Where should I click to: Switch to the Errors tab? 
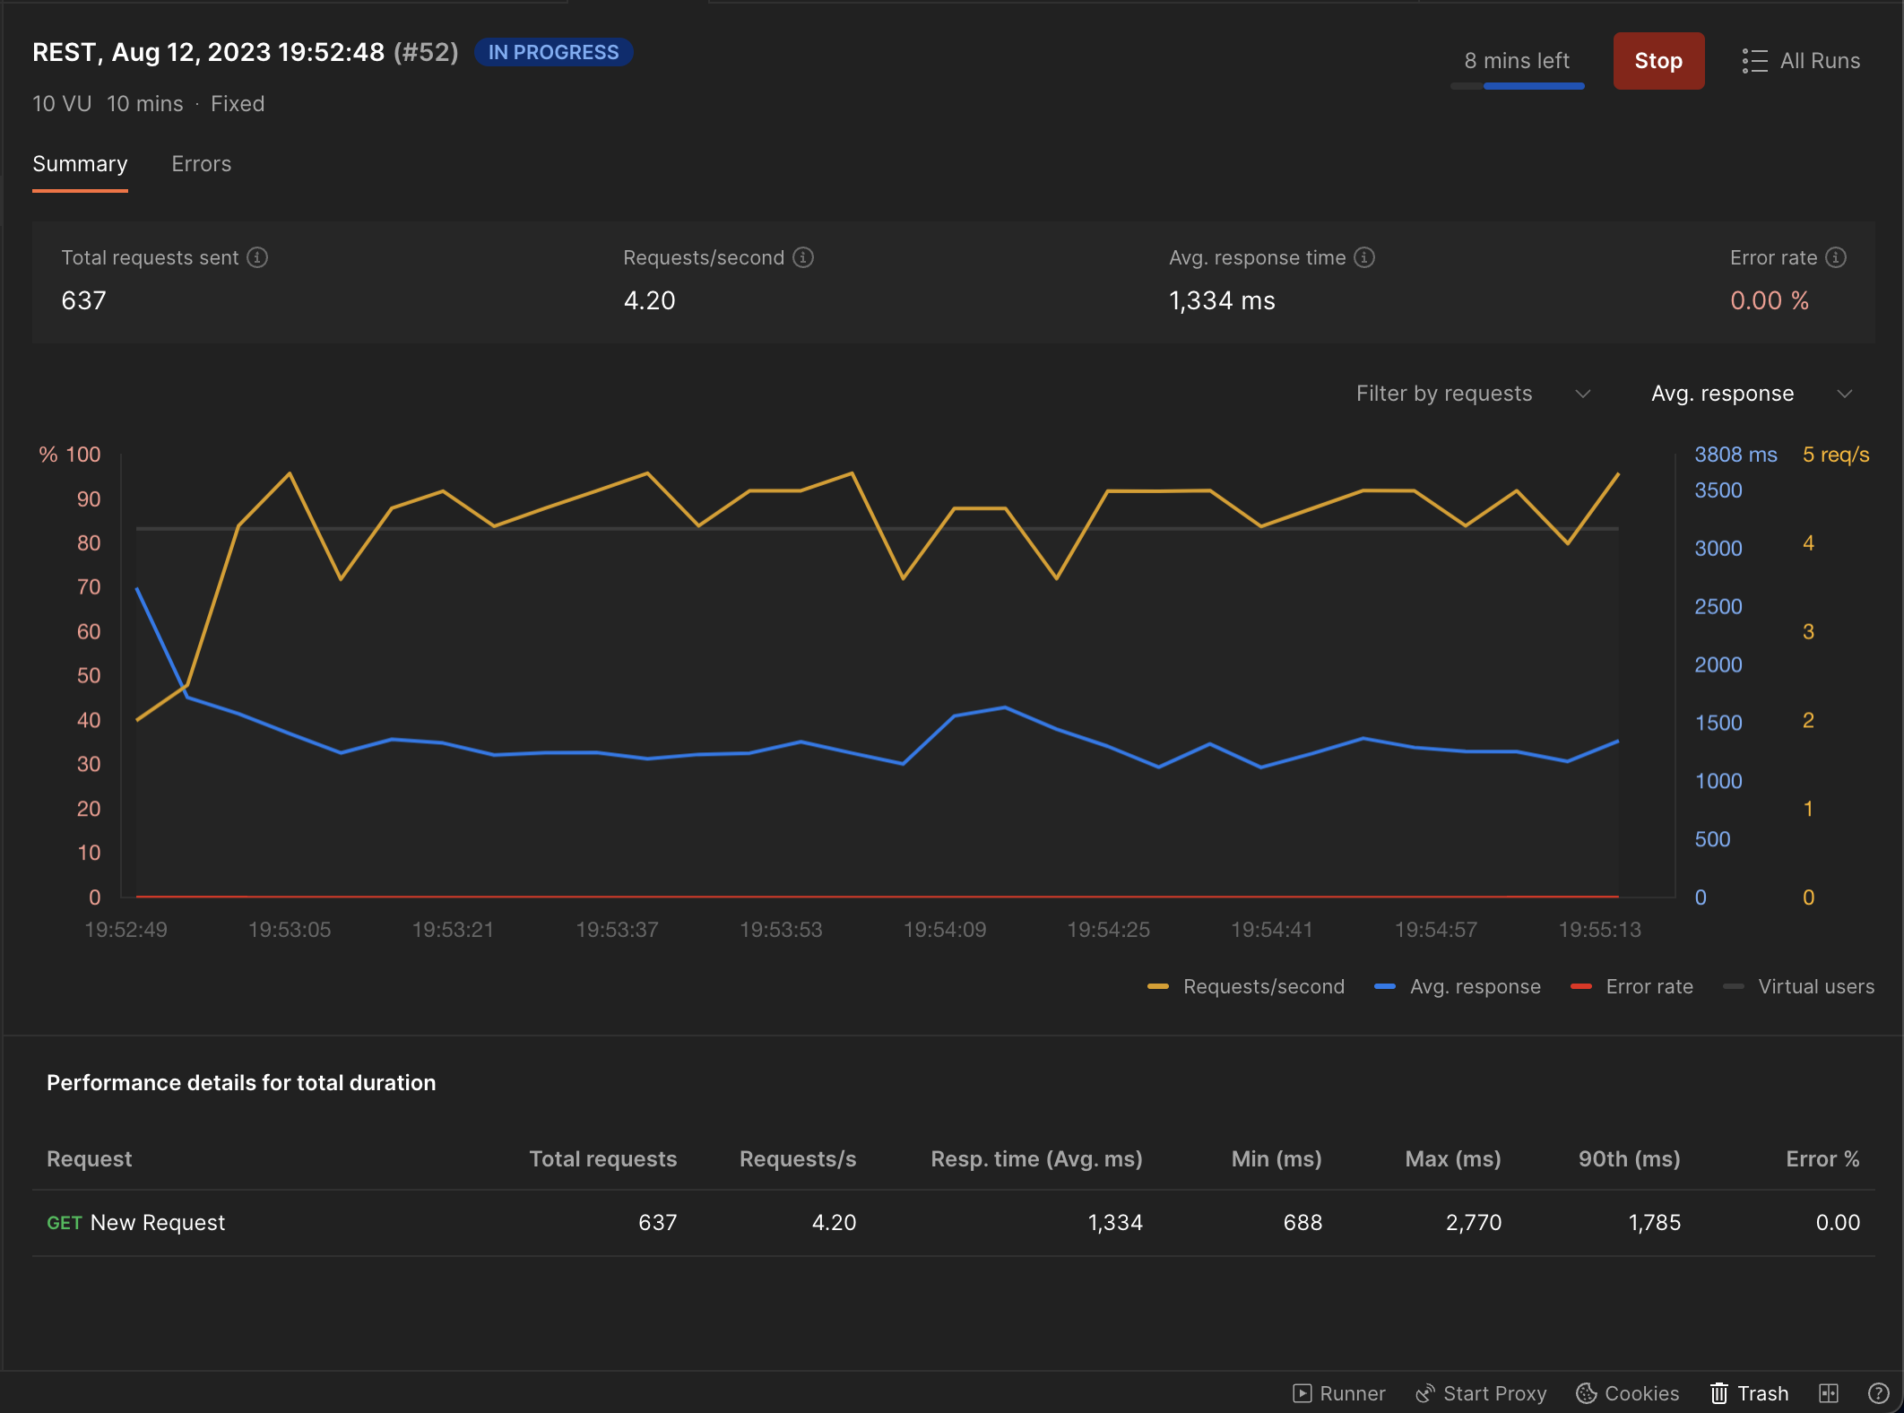point(202,164)
